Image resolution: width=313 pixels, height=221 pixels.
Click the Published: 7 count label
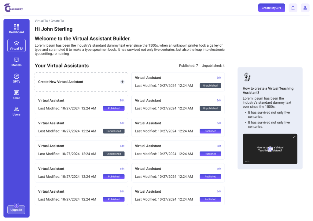pyautogui.click(x=189, y=66)
